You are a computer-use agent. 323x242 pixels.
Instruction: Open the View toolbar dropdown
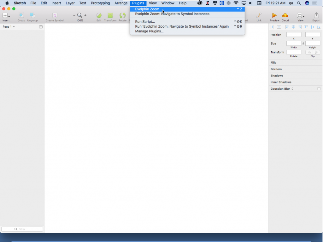300,15
